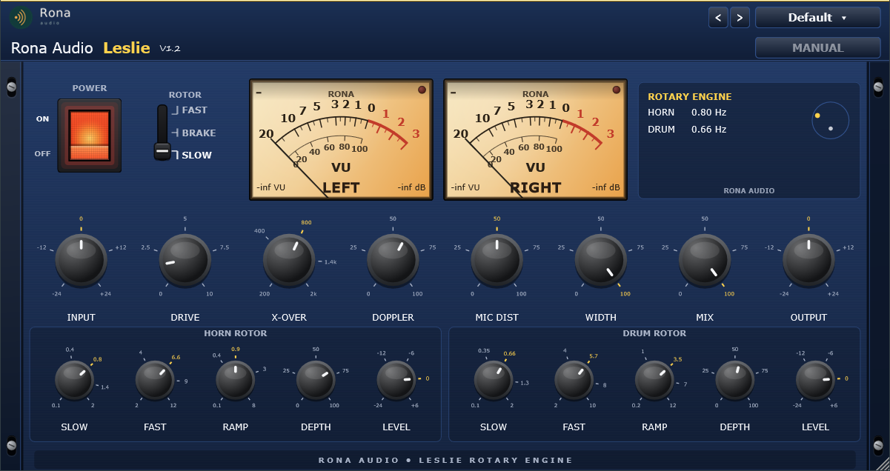
Task: Click the Horn Rotor LEVEL knob
Action: point(396,381)
